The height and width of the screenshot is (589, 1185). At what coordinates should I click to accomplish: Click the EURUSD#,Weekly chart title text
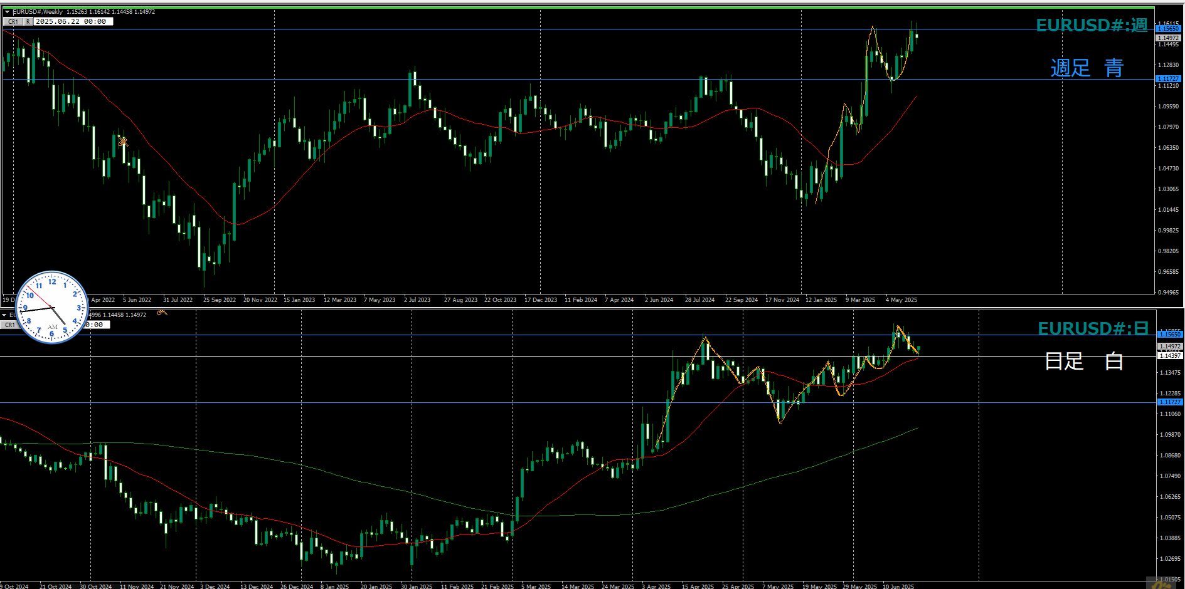point(38,12)
